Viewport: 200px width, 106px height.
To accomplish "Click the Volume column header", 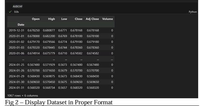I will (x=107, y=19).
